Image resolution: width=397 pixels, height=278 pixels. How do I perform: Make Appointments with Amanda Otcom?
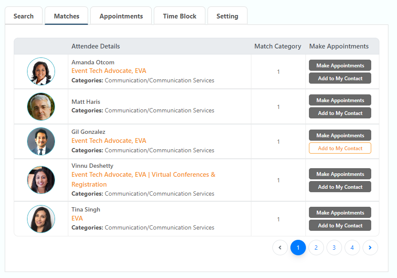340,66
